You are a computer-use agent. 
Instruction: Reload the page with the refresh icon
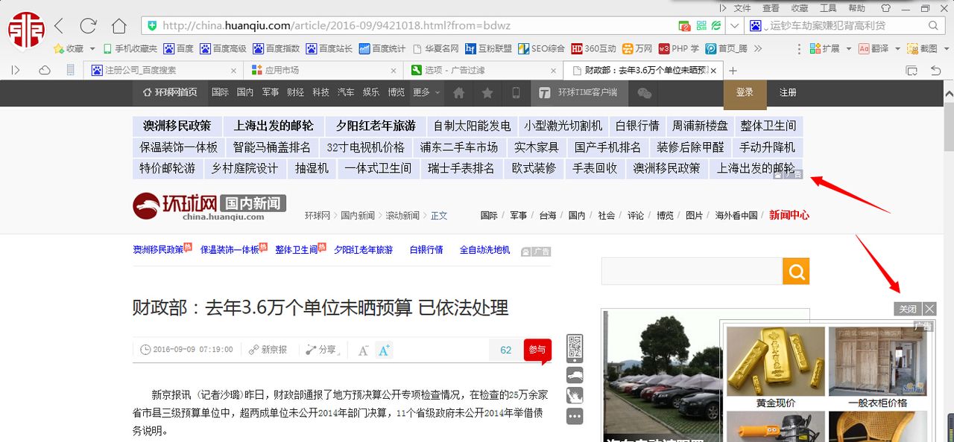tap(87, 25)
